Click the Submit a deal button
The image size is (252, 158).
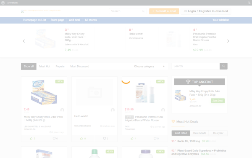click(164, 11)
